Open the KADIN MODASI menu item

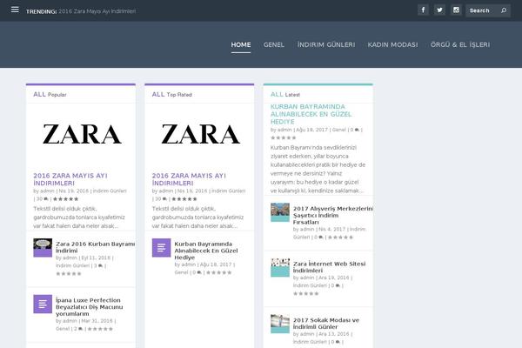(x=393, y=44)
